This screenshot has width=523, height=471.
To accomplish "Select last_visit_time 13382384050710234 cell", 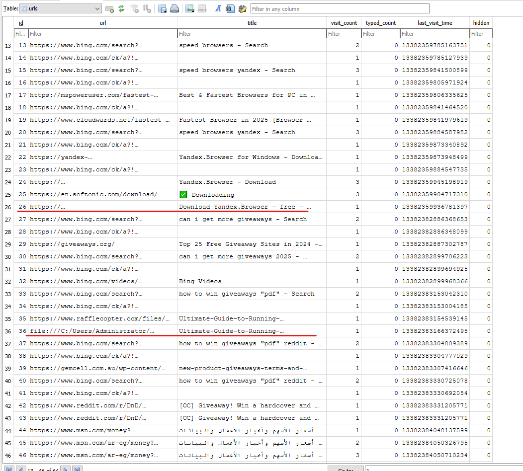I will [x=435, y=455].
